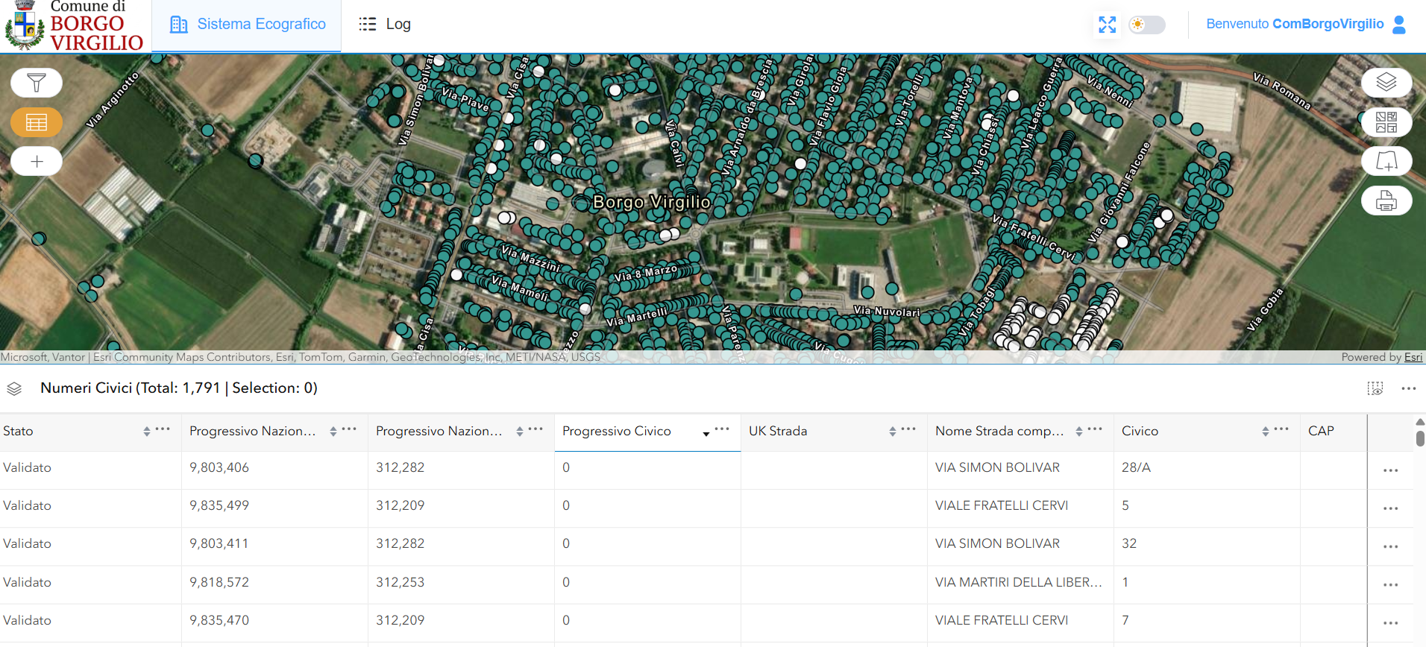Toggle the attribute table button
1426x647 pixels.
click(37, 122)
